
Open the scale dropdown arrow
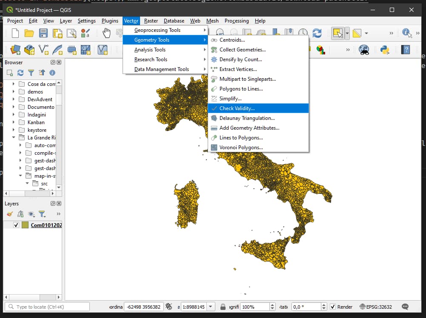pos(211,307)
